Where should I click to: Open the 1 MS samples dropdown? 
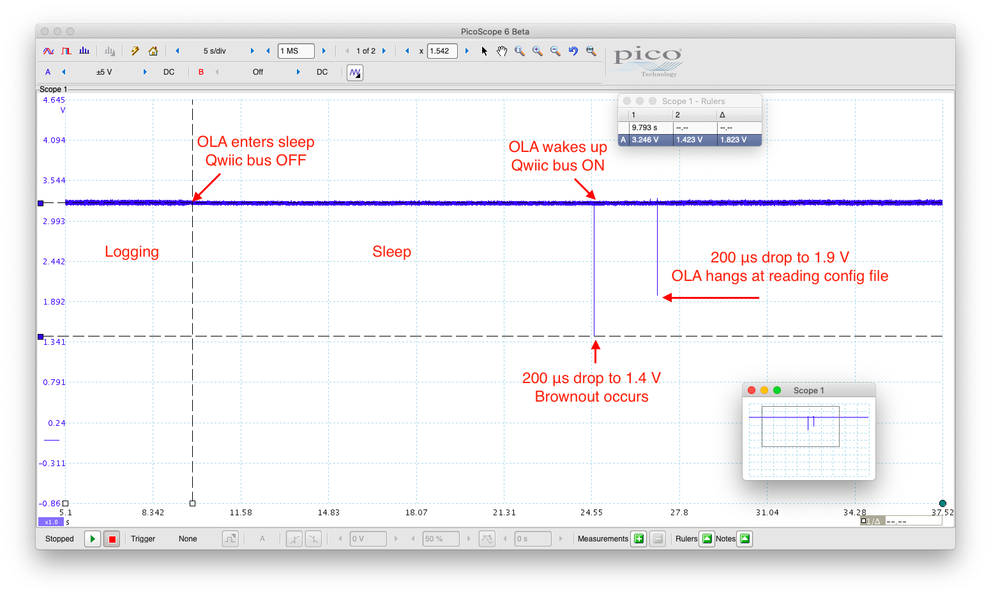(296, 50)
